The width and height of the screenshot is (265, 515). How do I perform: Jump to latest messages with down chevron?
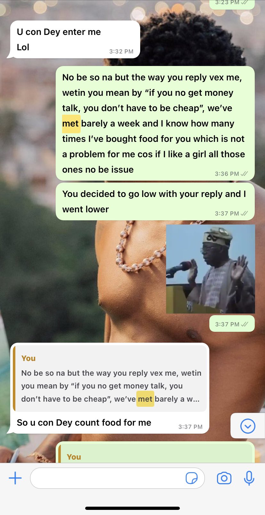[x=248, y=426]
